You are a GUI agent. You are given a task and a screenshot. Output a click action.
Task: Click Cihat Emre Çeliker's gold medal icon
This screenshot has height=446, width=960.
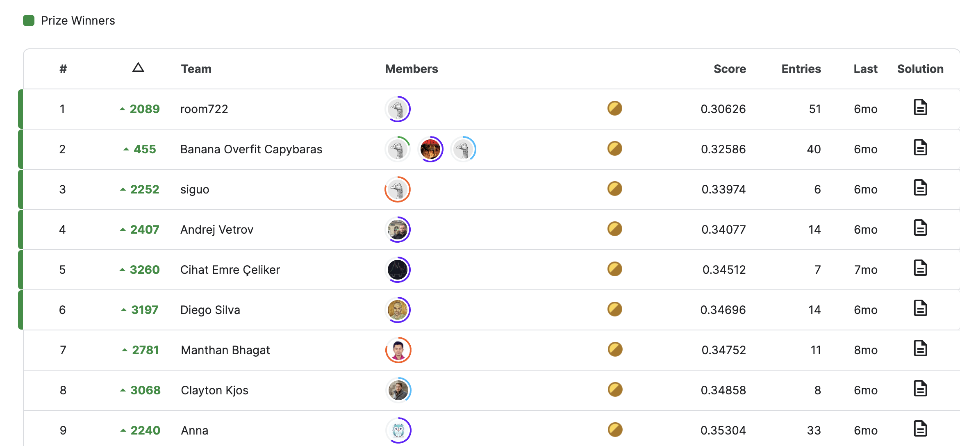coord(614,269)
